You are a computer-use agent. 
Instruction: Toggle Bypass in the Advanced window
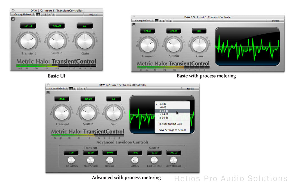coord(190,88)
